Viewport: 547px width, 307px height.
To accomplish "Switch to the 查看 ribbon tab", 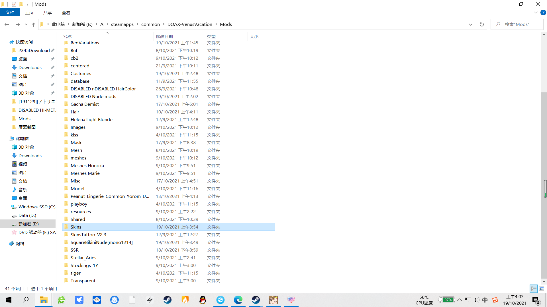I will tap(66, 13).
